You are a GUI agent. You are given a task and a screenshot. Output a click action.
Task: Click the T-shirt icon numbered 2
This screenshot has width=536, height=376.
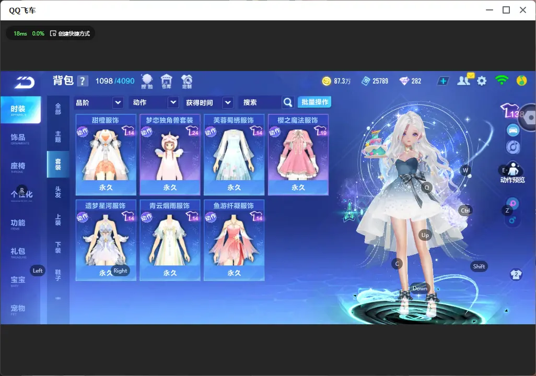[516, 275]
